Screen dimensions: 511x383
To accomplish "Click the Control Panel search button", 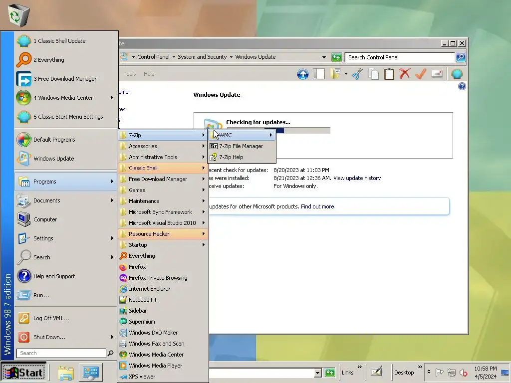I will tap(461, 57).
